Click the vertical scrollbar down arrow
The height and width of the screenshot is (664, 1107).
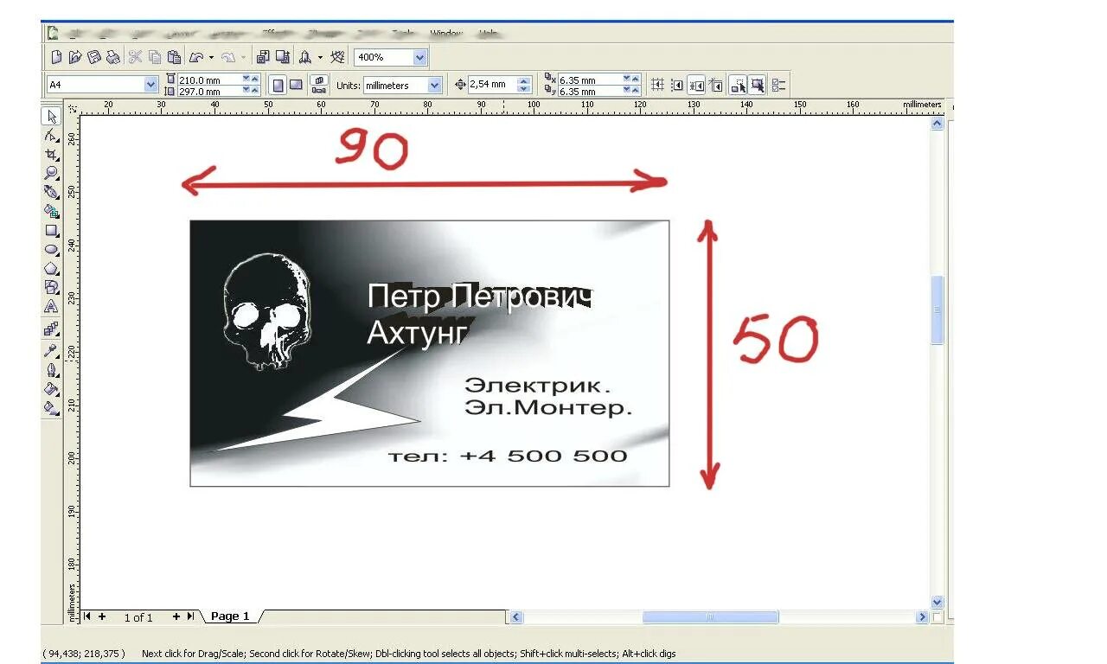click(937, 602)
